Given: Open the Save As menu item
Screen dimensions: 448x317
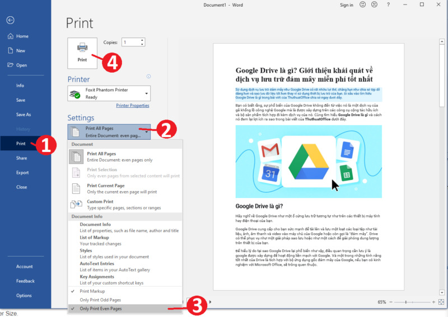Looking at the screenshot, I should coord(24,115).
